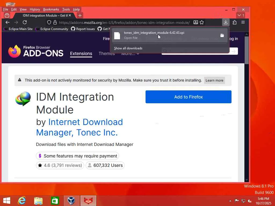Open the Bookmarks menu
This screenshot has width=275, height=206.
[51, 9]
